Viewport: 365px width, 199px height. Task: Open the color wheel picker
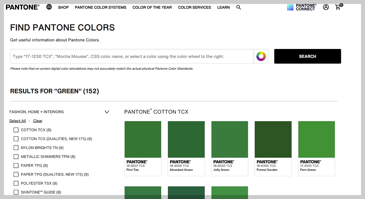(x=261, y=56)
